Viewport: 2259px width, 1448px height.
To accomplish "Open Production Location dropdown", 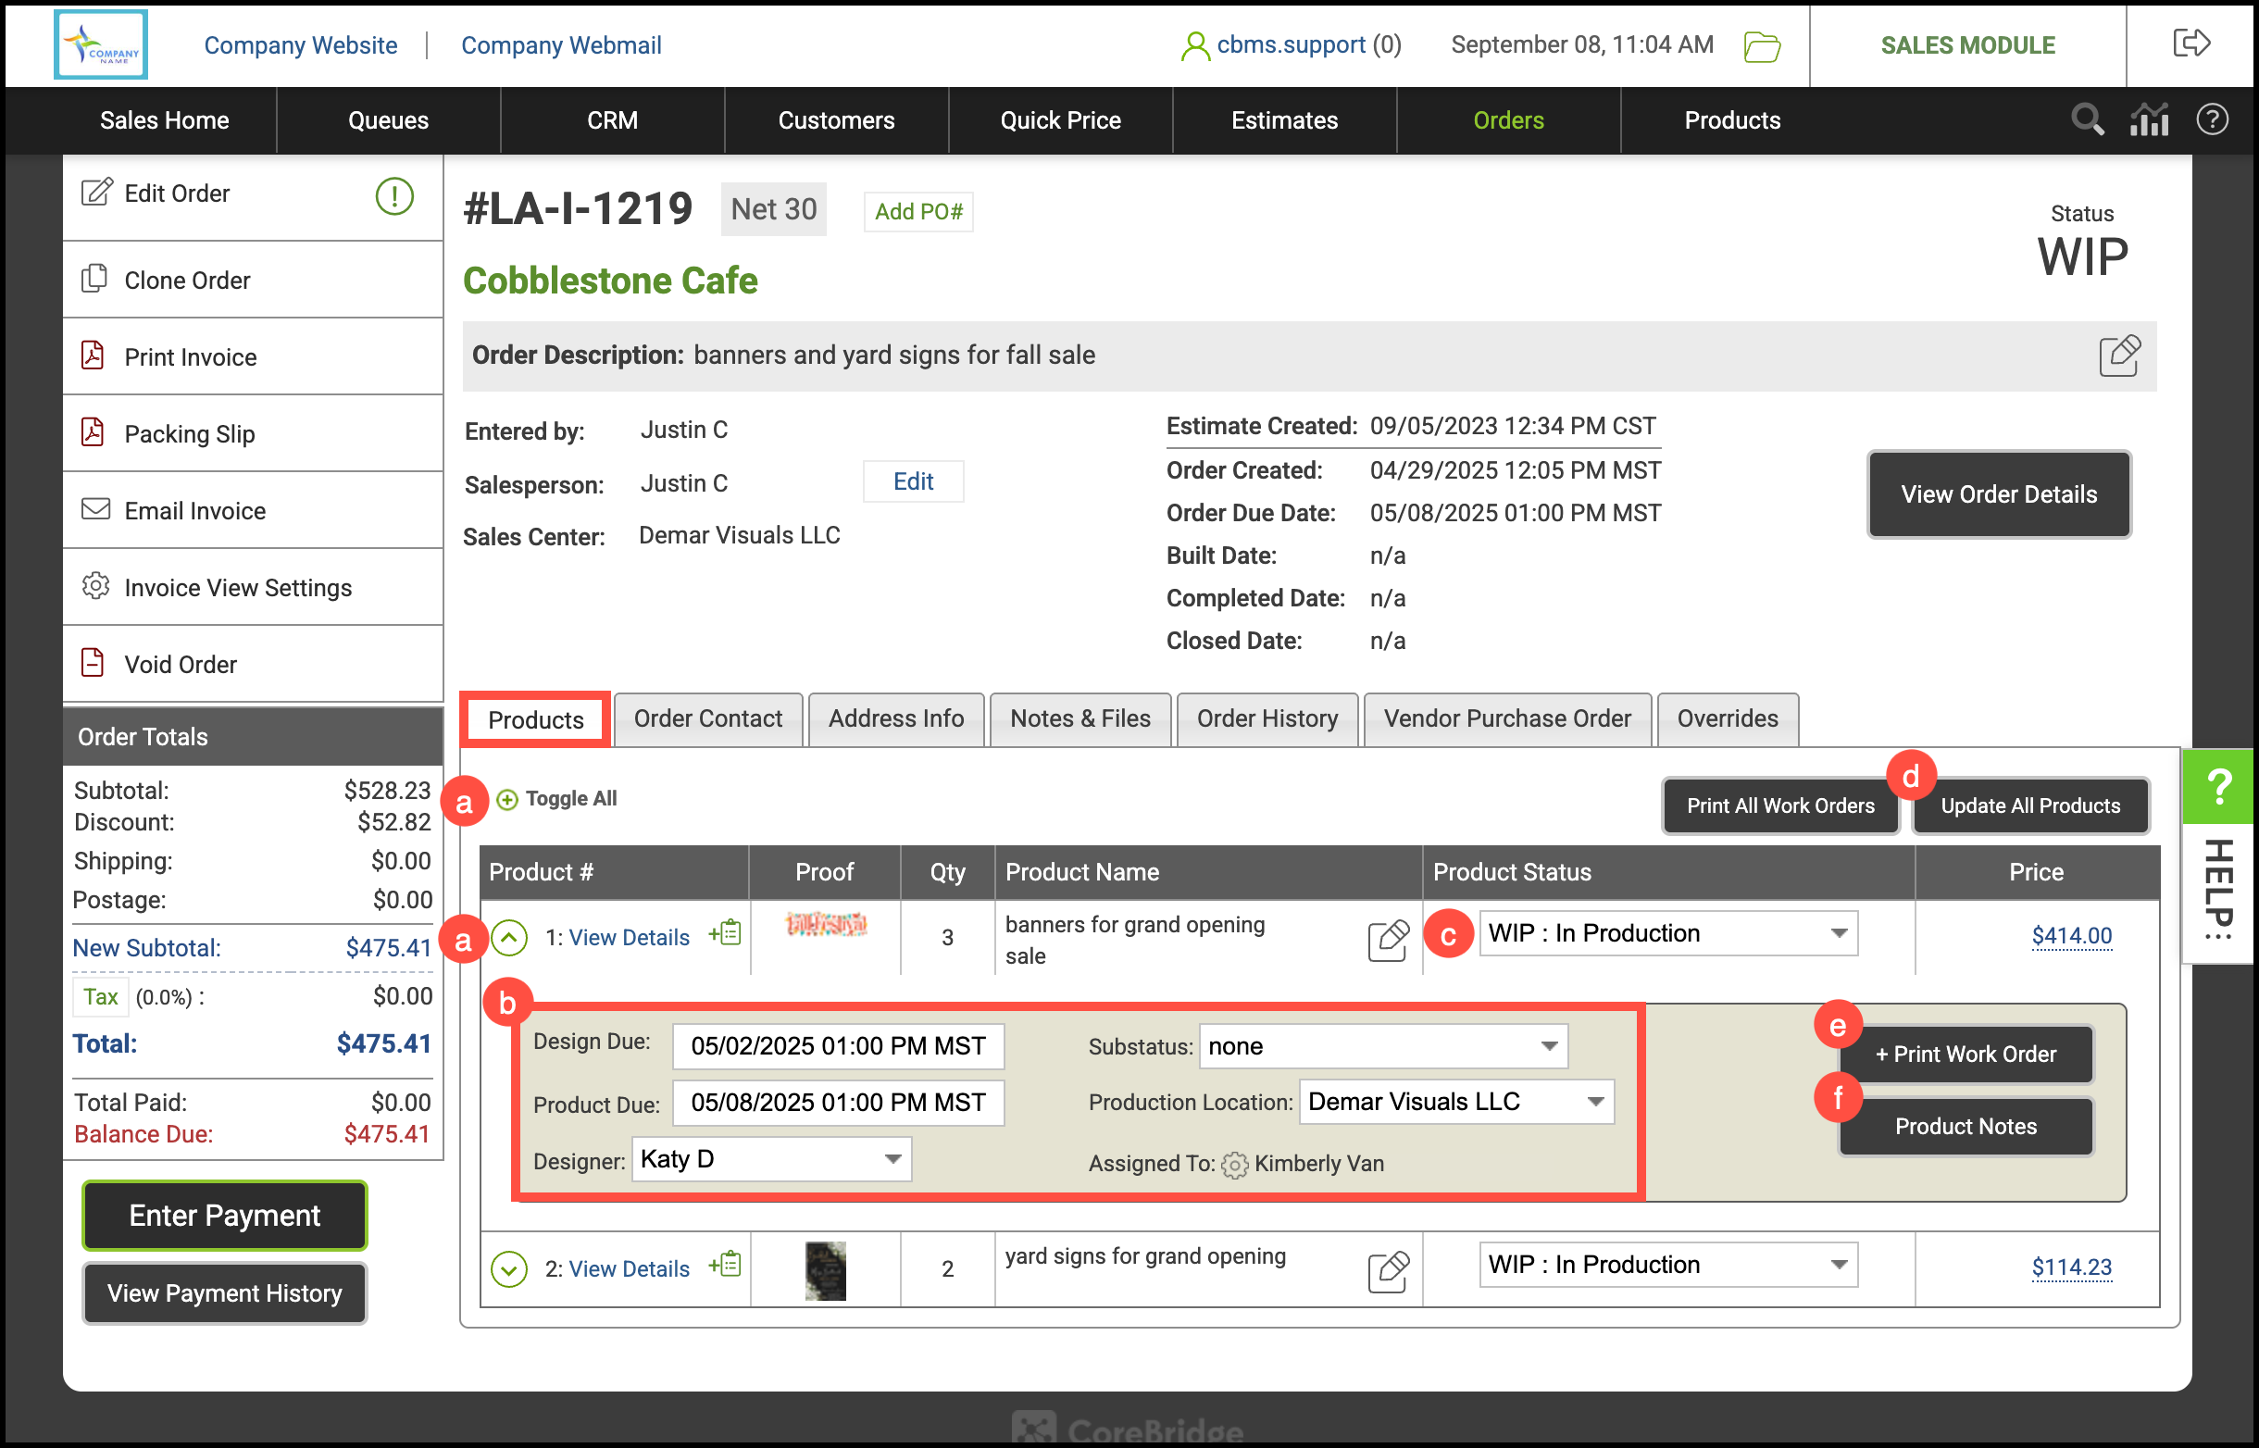I will coord(1456,1102).
